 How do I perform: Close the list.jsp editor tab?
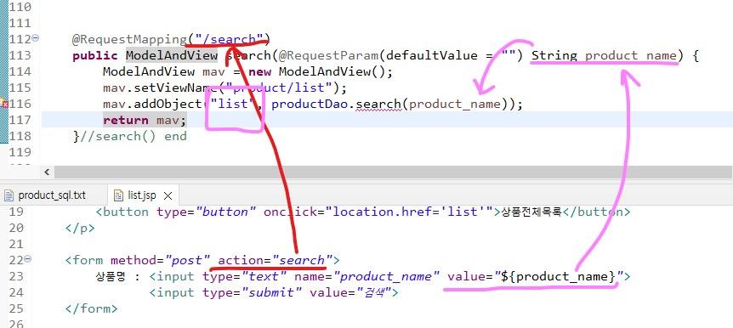point(168,195)
